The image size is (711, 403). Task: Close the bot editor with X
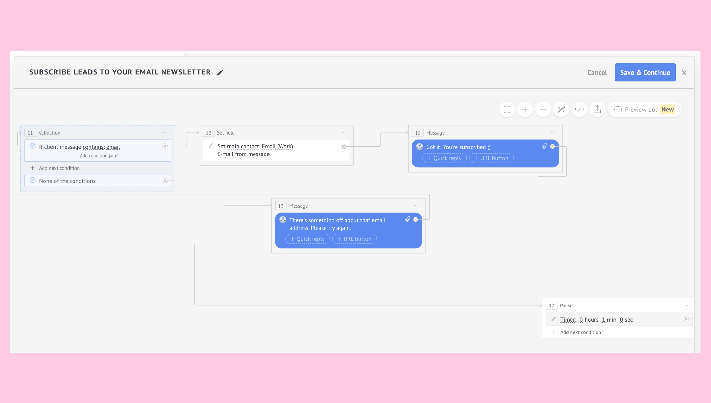pyautogui.click(x=684, y=73)
